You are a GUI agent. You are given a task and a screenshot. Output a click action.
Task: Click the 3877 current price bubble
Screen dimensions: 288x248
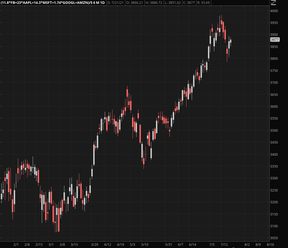(275, 40)
